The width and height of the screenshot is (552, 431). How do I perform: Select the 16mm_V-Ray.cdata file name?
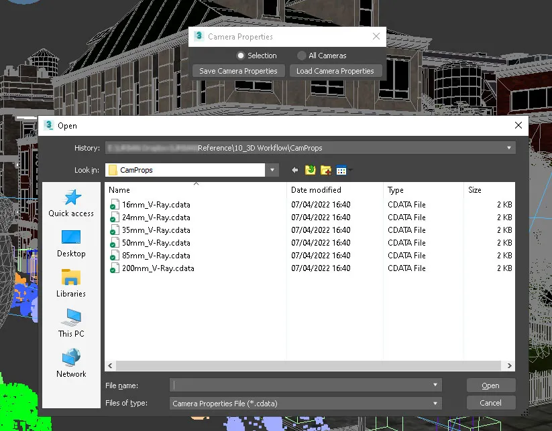pyautogui.click(x=156, y=205)
